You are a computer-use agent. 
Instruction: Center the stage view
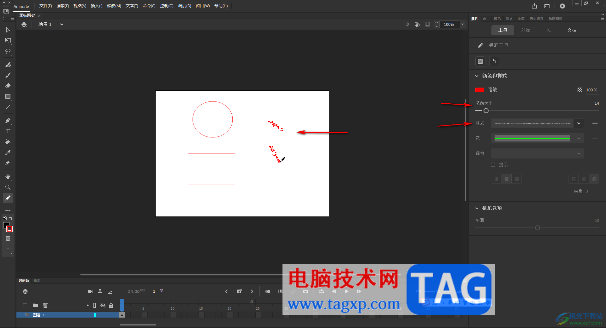click(x=407, y=24)
